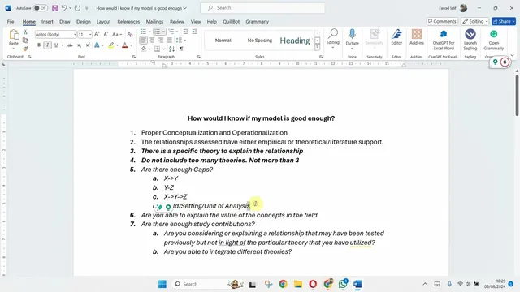Toggle bulleted list formatting
This screenshot has width=520, height=292.
pos(143,32)
